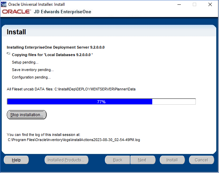The height and width of the screenshot is (173, 219).
Task: Close the Oracle Universal Installer window
Action: coord(210,4)
